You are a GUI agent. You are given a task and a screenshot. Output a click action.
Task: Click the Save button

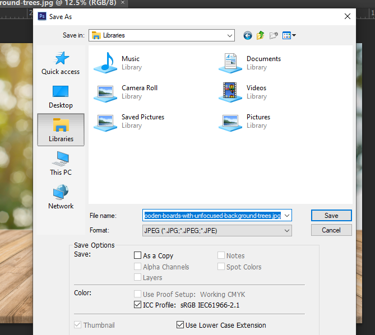(331, 216)
